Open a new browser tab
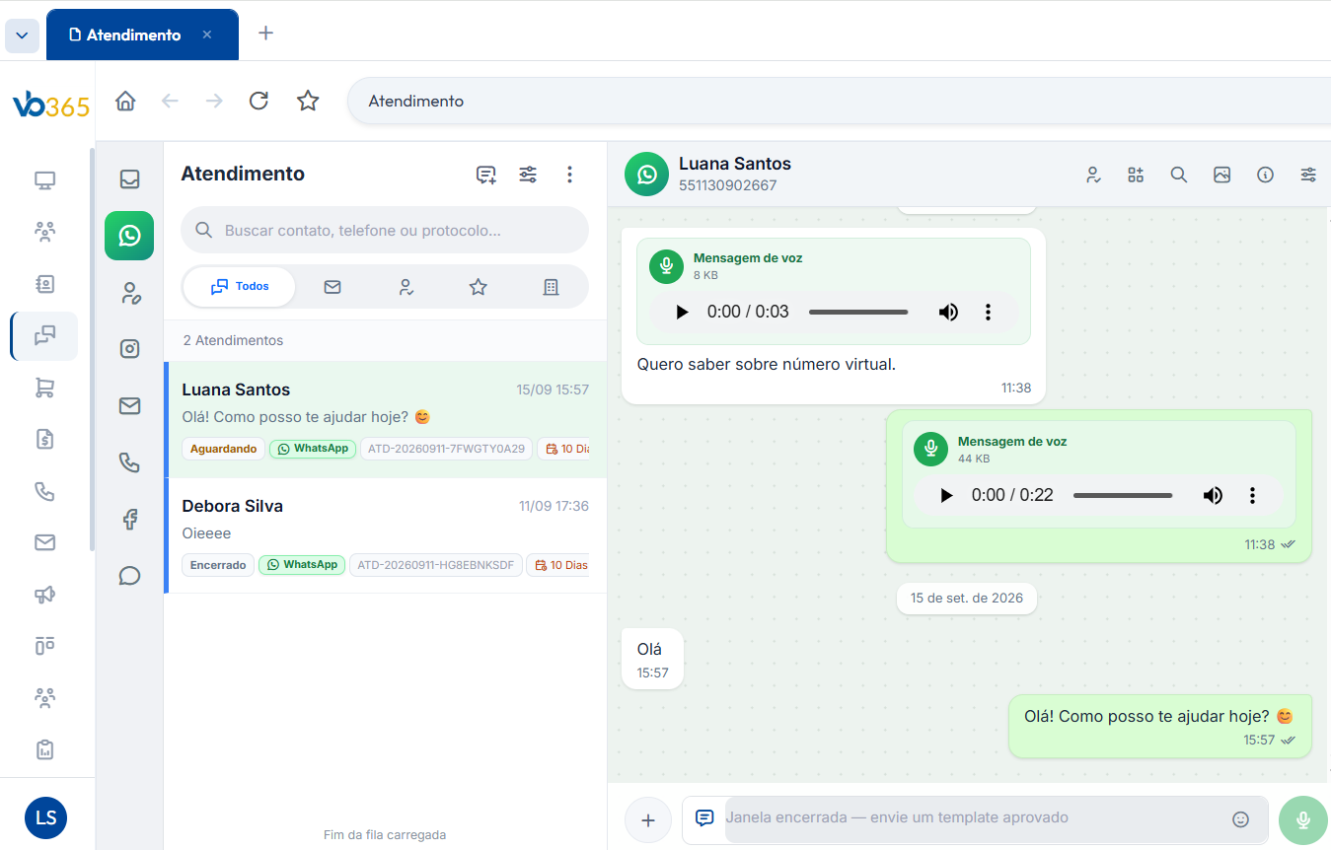Image resolution: width=1331 pixels, height=850 pixels. (x=265, y=33)
